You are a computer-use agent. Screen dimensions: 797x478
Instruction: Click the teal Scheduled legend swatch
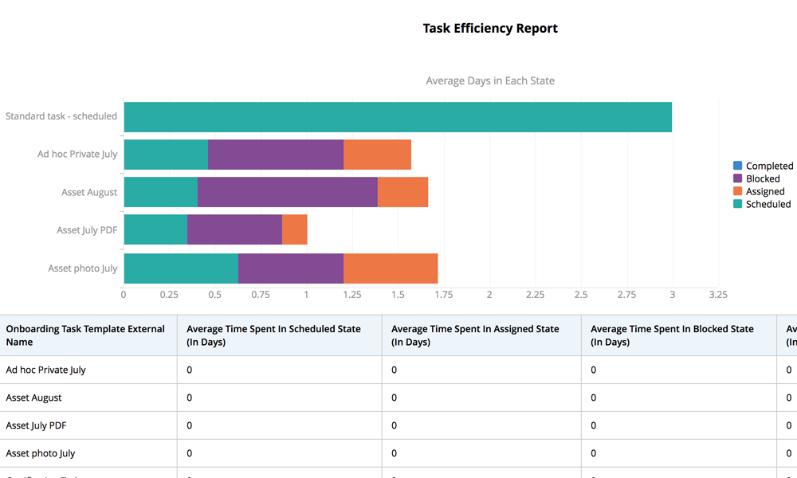(x=737, y=204)
